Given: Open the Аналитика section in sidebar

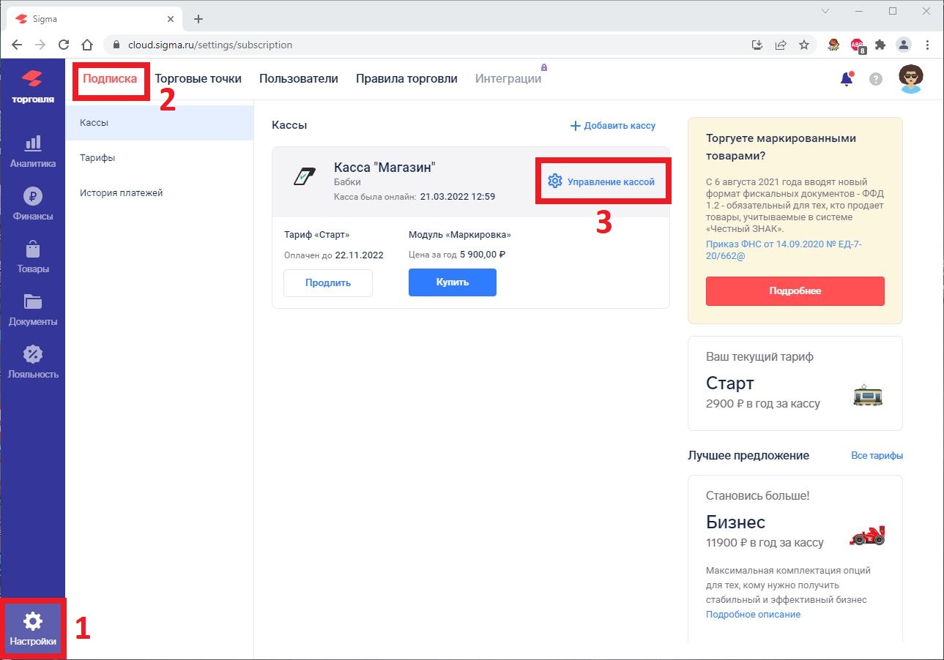Looking at the screenshot, I should [32, 151].
